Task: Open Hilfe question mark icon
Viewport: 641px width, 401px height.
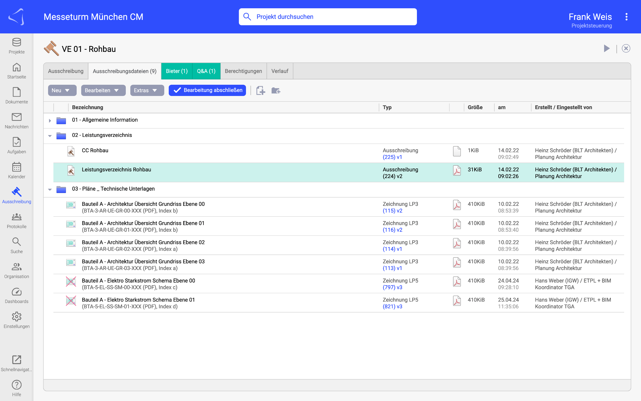Action: [17, 388]
